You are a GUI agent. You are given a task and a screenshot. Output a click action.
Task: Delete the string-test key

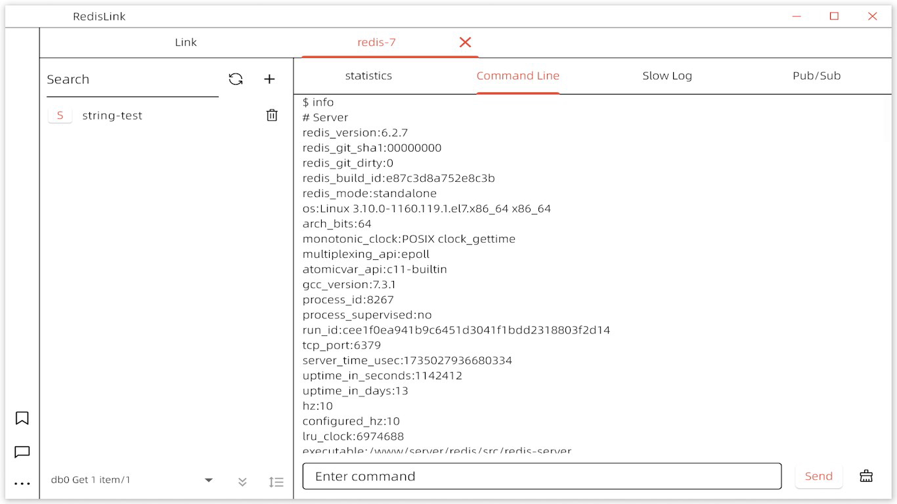pyautogui.click(x=272, y=115)
